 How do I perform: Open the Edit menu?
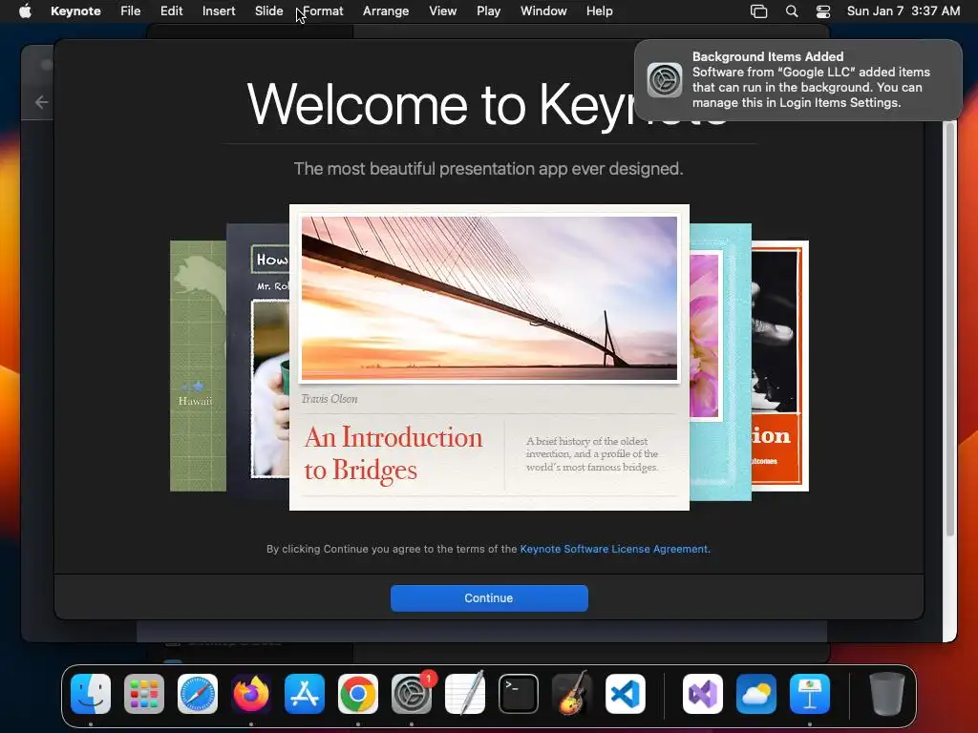pos(172,11)
